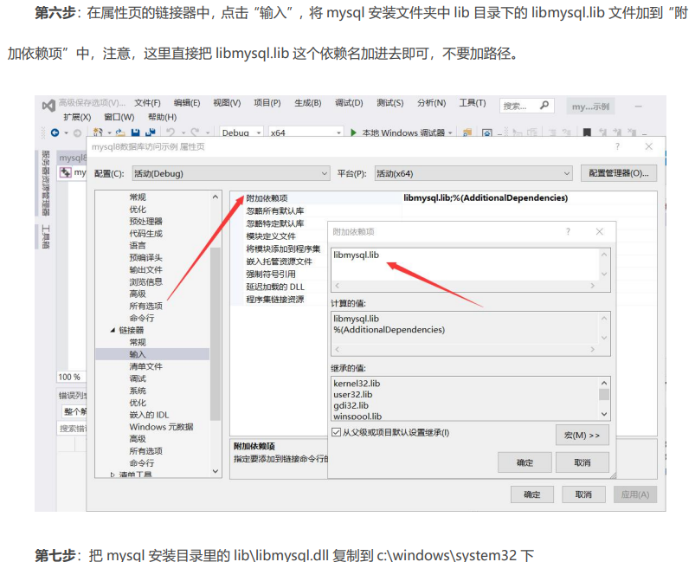Click the navigate backward arrow icon
Viewport: 695px width, 562px height.
(55, 132)
